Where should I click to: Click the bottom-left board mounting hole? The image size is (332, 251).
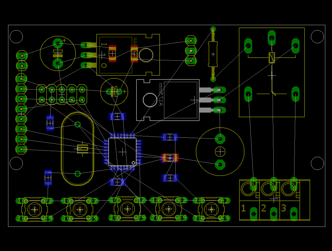[16, 163]
